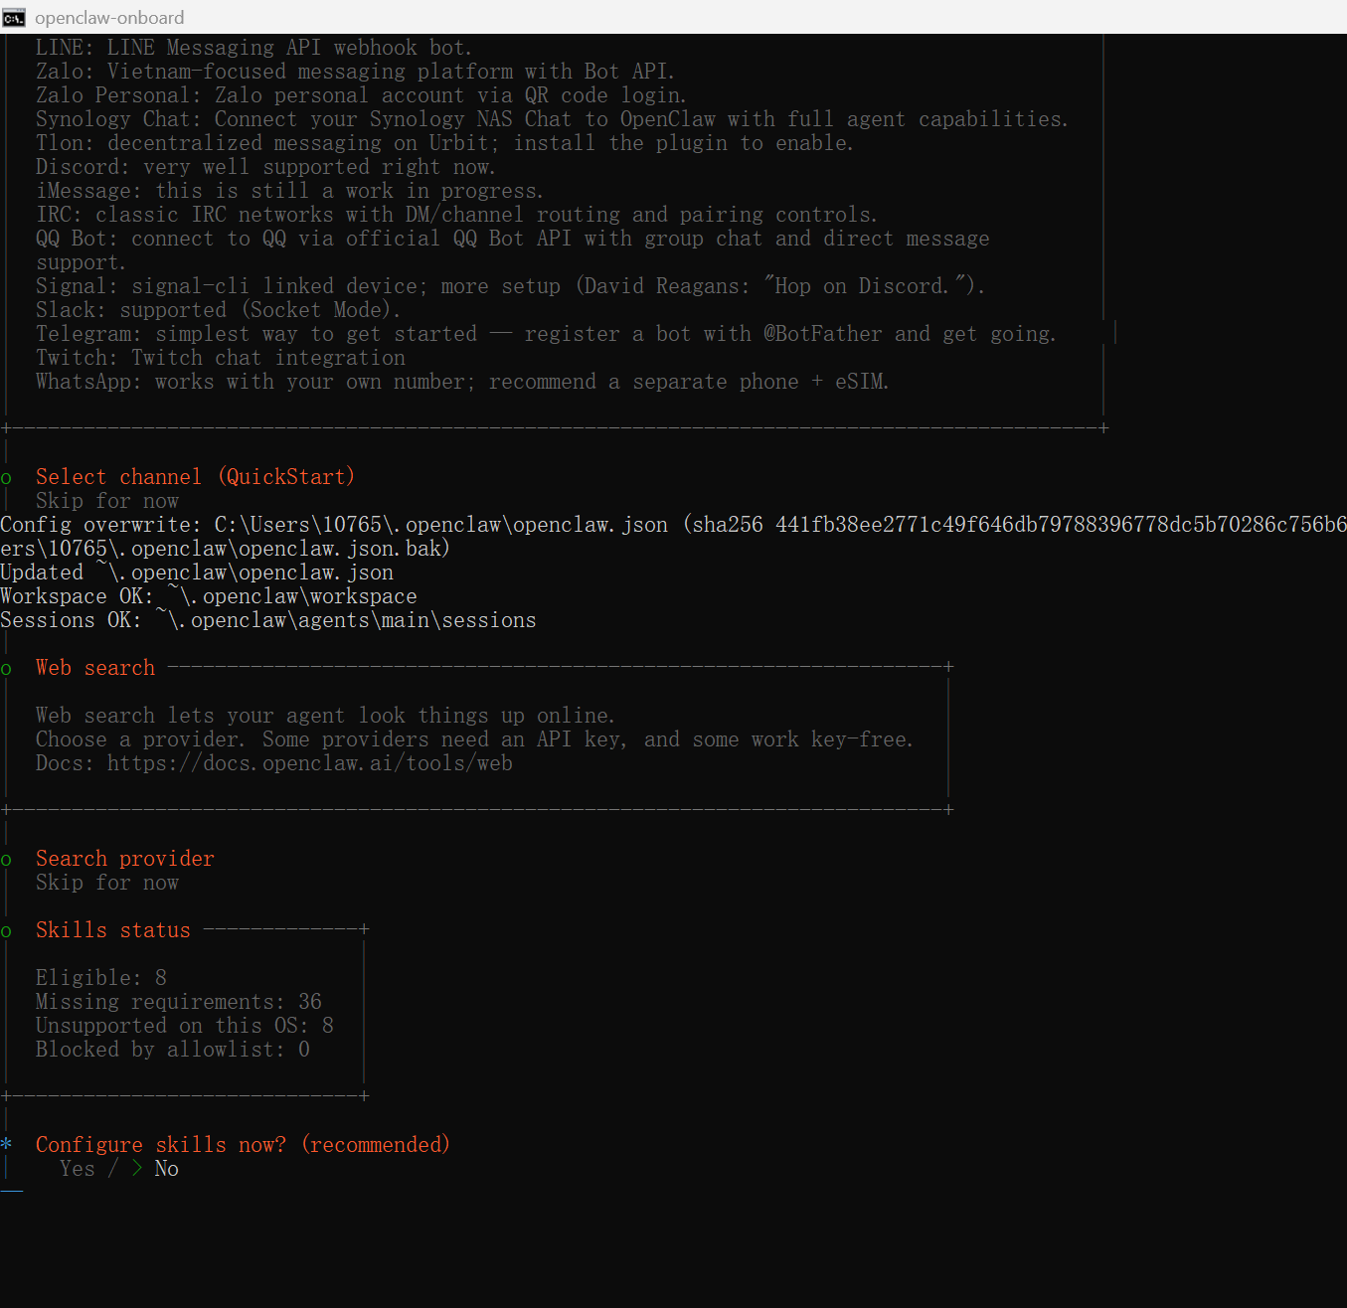Click the 'Config overwrite' path line
This screenshot has width=1347, height=1308.
673,525
